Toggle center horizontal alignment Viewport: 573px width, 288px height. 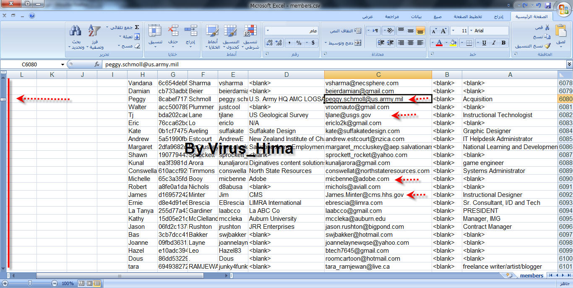tap(410, 43)
